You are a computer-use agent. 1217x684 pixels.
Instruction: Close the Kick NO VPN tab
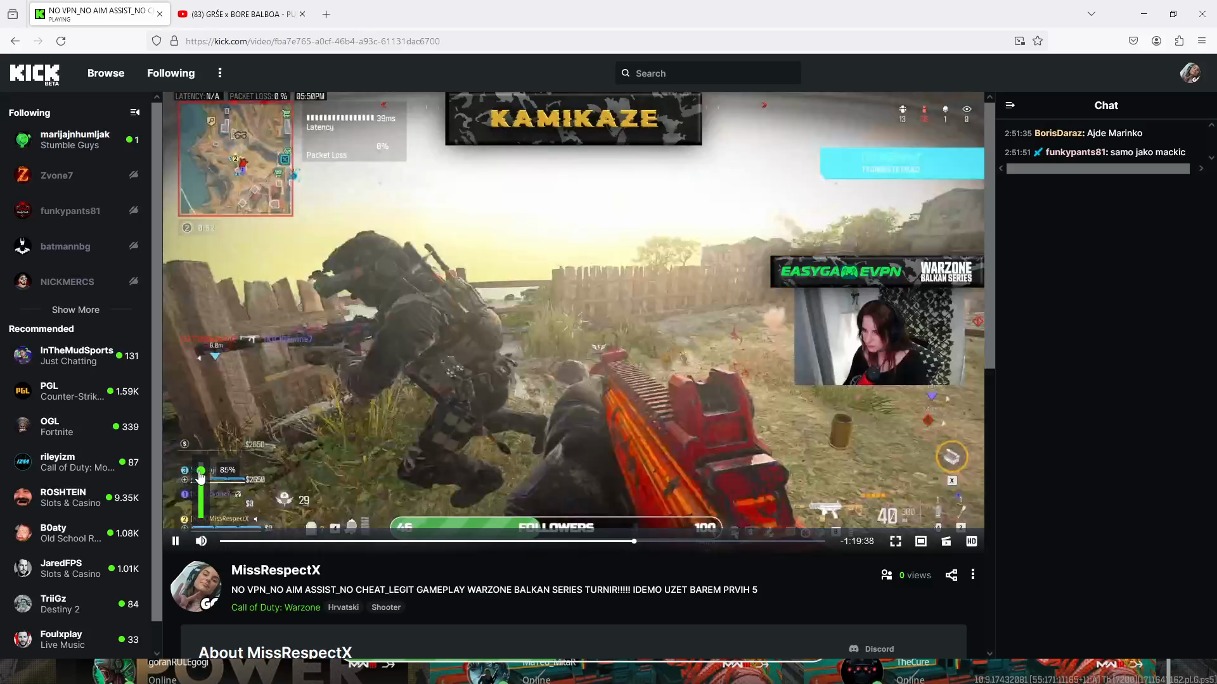tap(160, 14)
